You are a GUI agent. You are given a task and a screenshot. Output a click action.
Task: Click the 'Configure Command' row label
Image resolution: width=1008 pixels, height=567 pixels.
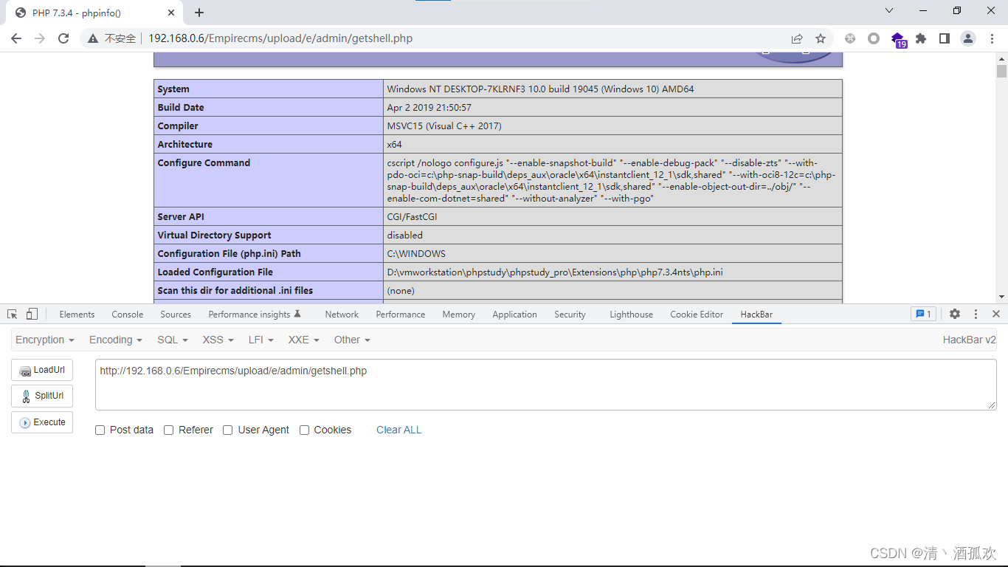click(x=204, y=163)
